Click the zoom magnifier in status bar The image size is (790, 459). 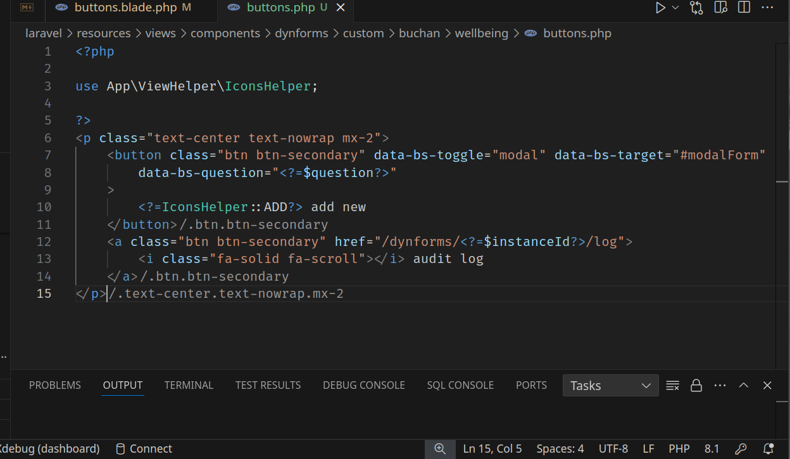click(x=440, y=449)
